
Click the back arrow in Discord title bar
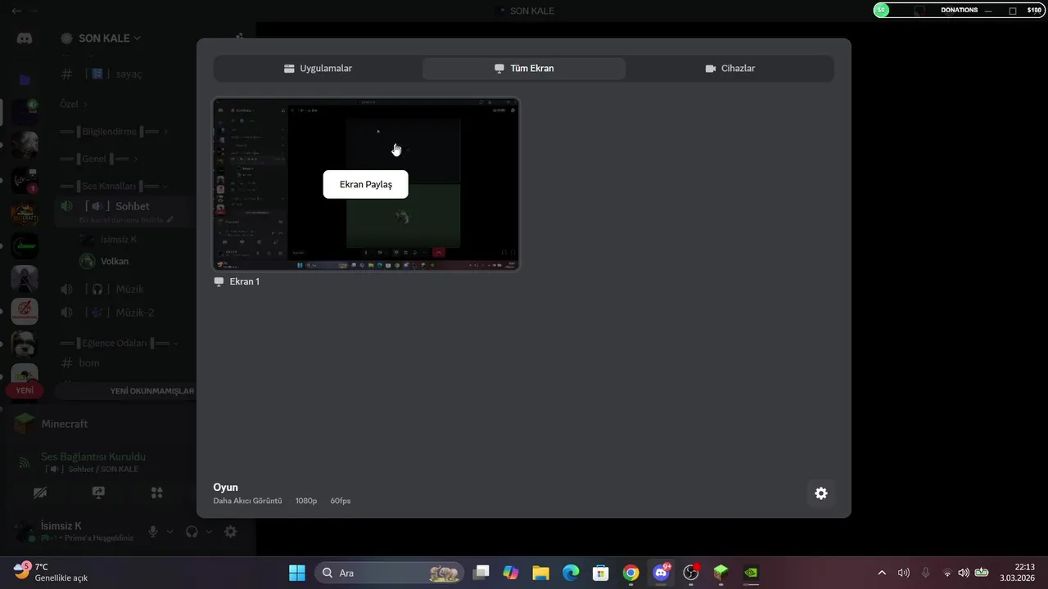[16, 11]
